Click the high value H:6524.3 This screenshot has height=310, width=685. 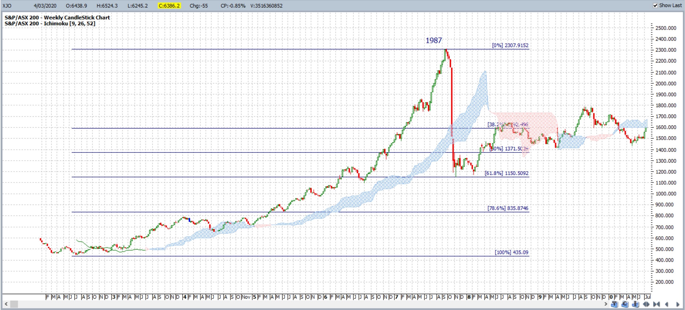107,6
